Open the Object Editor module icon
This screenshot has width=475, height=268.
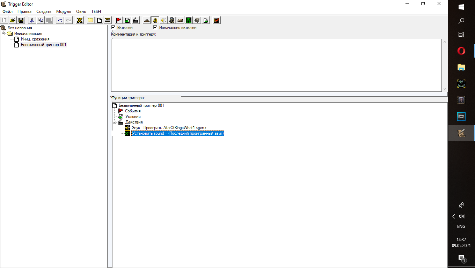172,20
